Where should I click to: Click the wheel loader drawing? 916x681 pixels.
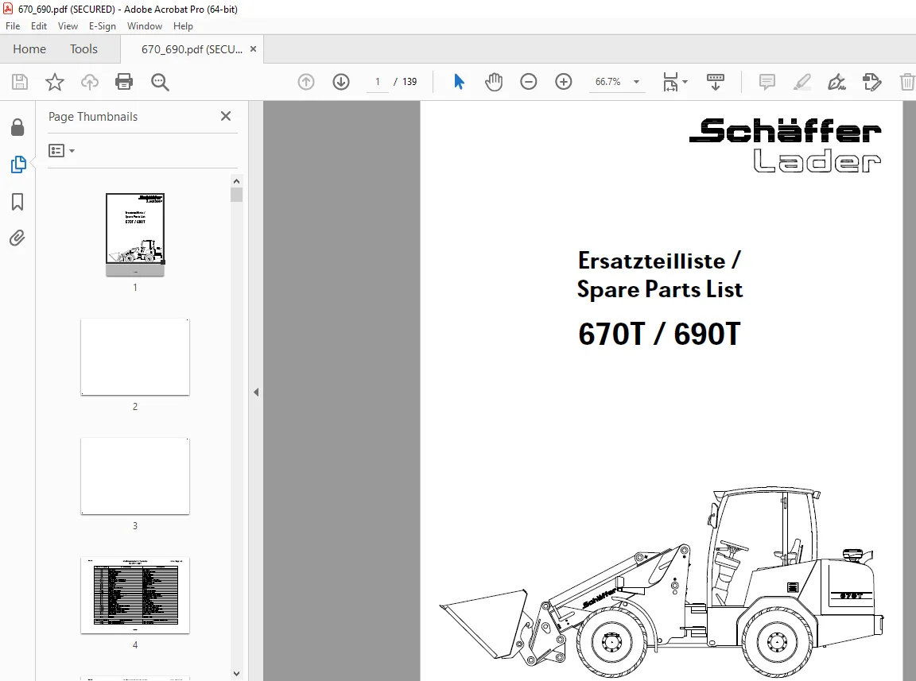(662, 582)
